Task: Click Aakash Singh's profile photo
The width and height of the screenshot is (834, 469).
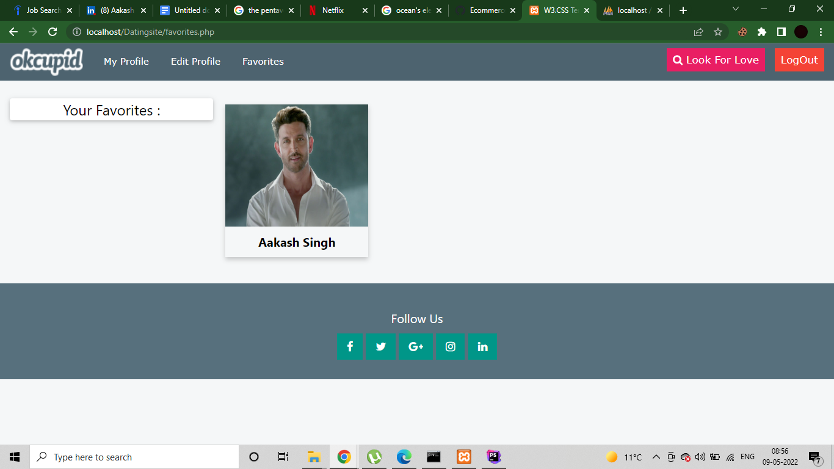Action: [296, 165]
